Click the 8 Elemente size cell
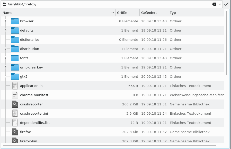The height and width of the screenshot is (149, 231). 128,21
